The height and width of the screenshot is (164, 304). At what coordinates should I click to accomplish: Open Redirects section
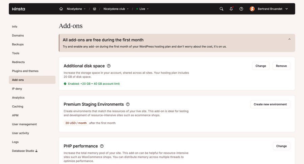pos(32,62)
